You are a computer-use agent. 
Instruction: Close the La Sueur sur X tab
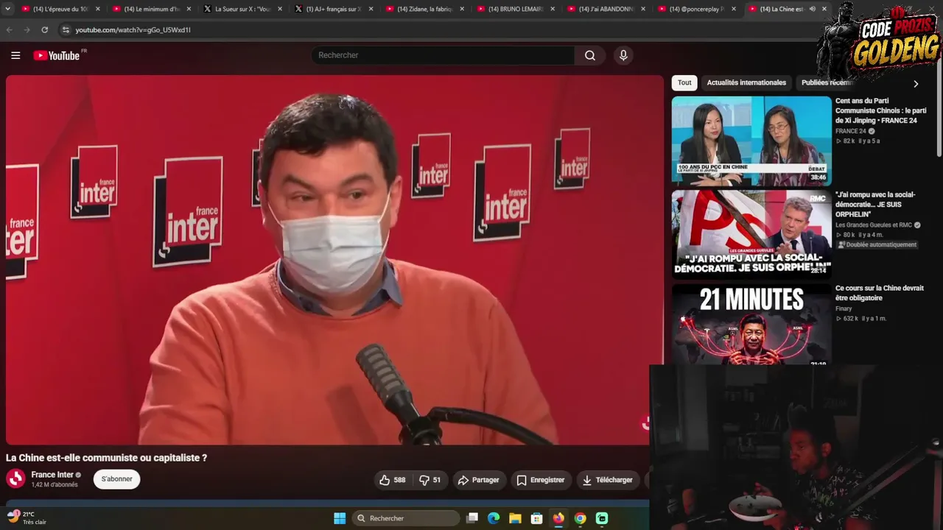[x=280, y=9]
